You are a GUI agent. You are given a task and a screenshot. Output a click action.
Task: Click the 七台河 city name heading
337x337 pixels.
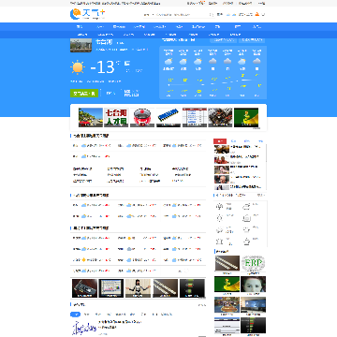[x=104, y=42]
